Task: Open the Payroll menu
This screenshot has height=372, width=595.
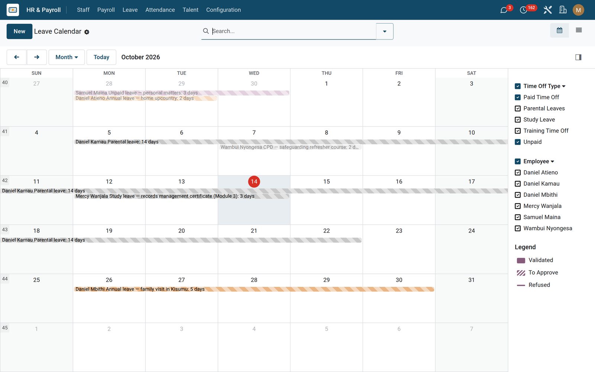Action: pos(106,10)
